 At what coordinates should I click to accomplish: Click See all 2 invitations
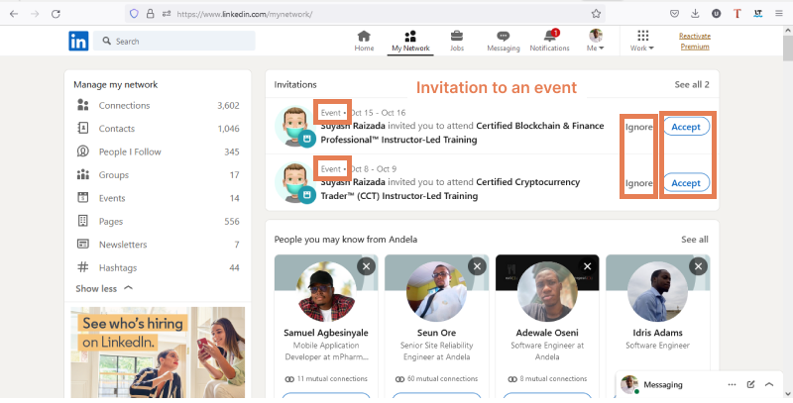coord(691,84)
